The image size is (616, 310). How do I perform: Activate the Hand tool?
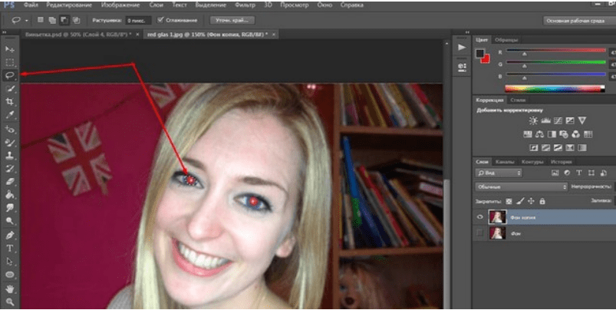tap(10, 289)
